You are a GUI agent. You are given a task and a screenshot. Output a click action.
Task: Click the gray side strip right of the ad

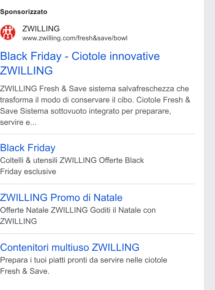tap(209, 145)
